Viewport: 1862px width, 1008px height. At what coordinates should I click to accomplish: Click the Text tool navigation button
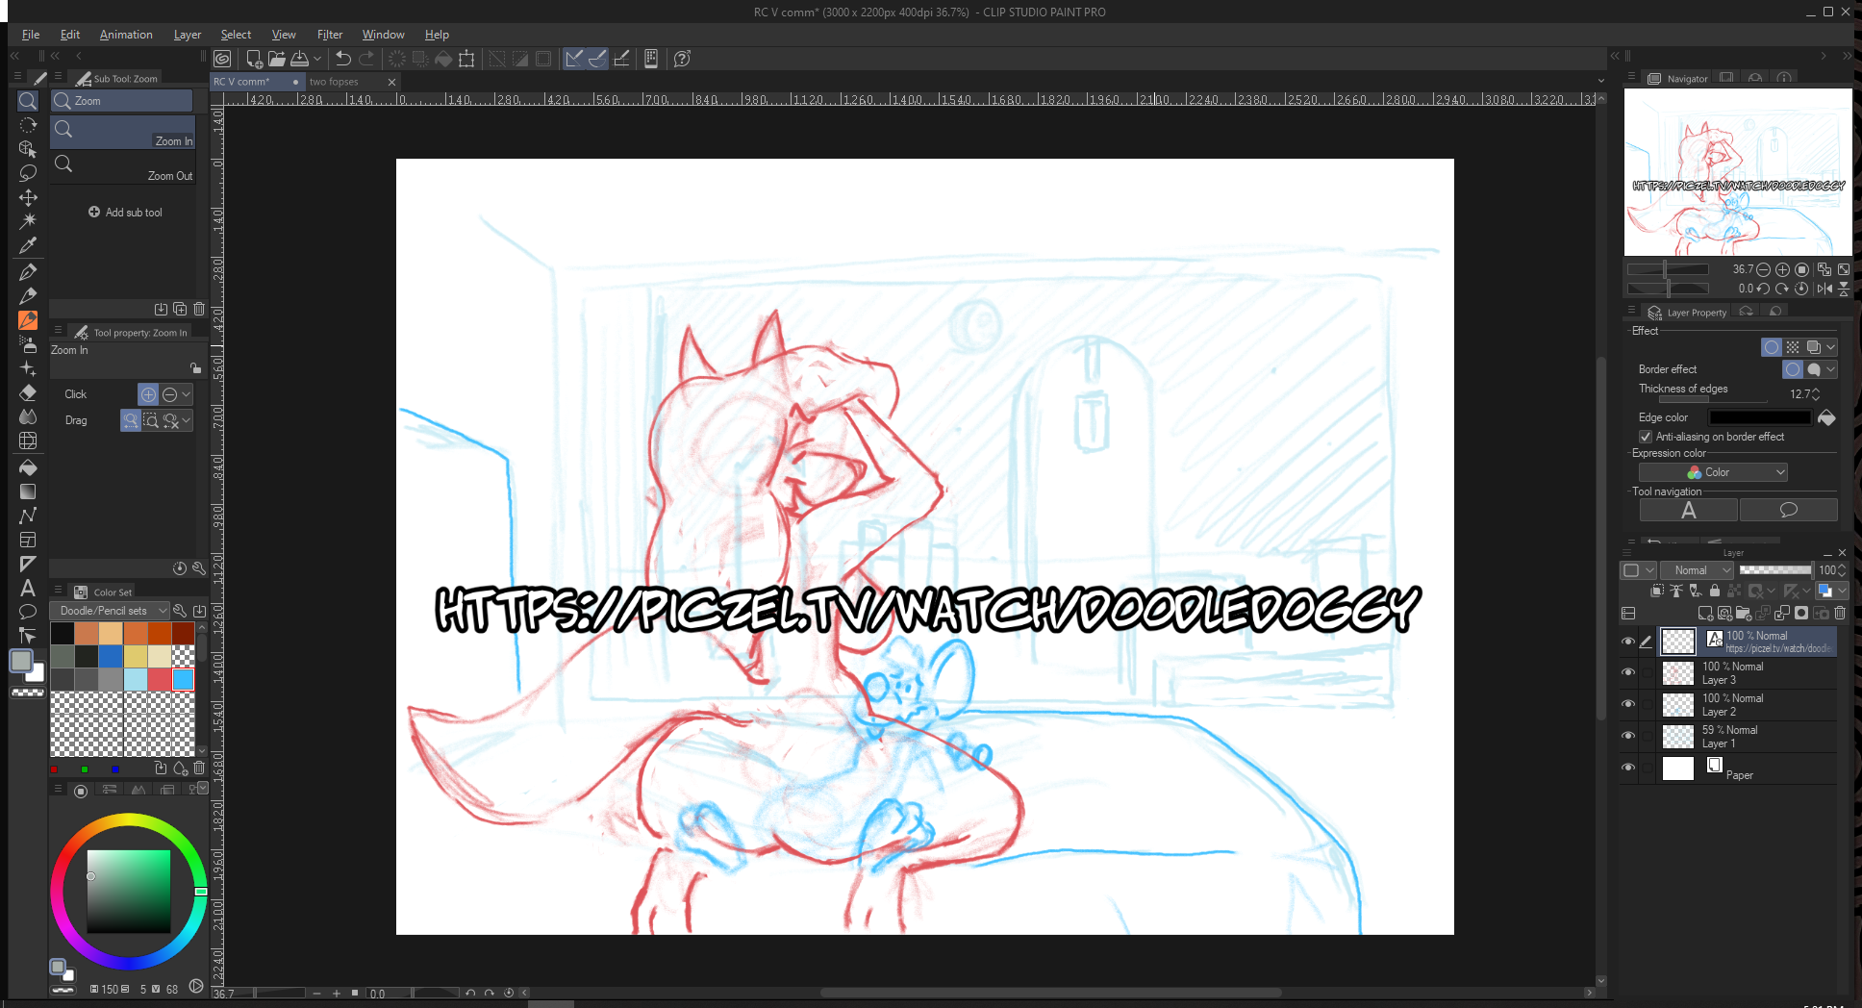[x=1688, y=510]
